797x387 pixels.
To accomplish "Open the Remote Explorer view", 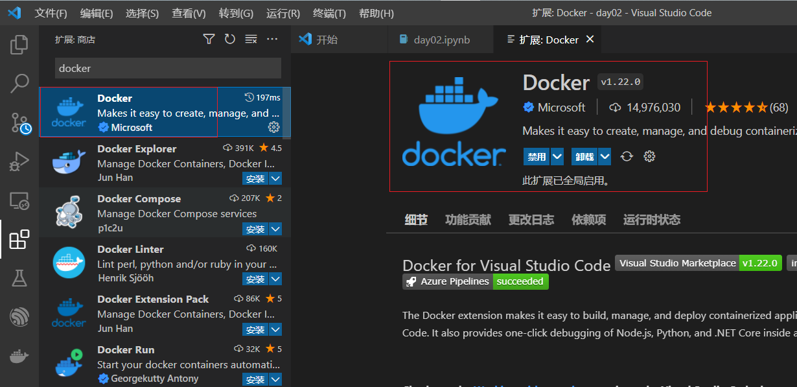I will coord(19,202).
